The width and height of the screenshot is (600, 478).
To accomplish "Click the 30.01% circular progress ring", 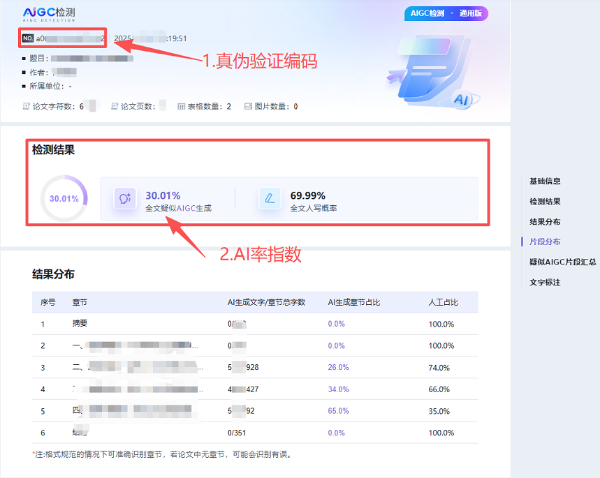I will (63, 200).
